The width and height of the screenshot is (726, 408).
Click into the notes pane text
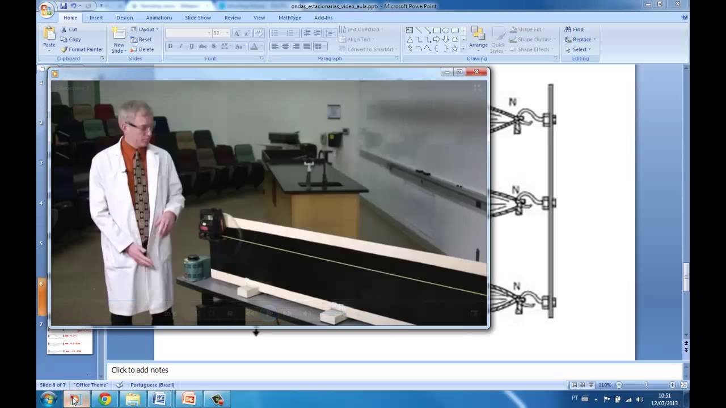click(140, 370)
